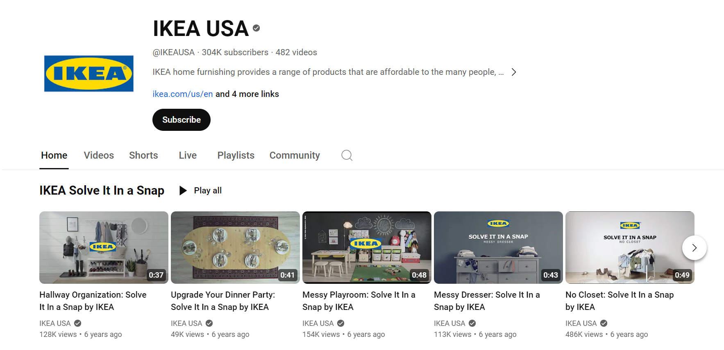Click the verified badge under Messy Dresser video

[472, 323]
